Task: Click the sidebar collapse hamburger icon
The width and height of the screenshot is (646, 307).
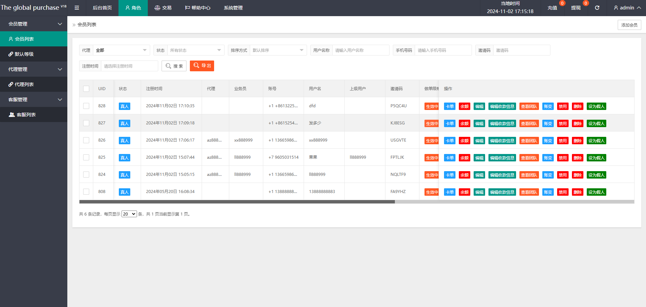Action: point(77,8)
